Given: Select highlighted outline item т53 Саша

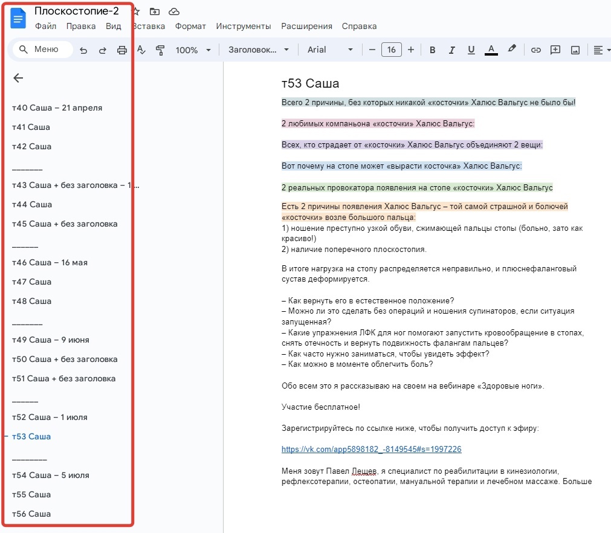Looking at the screenshot, I should click(x=31, y=436).
